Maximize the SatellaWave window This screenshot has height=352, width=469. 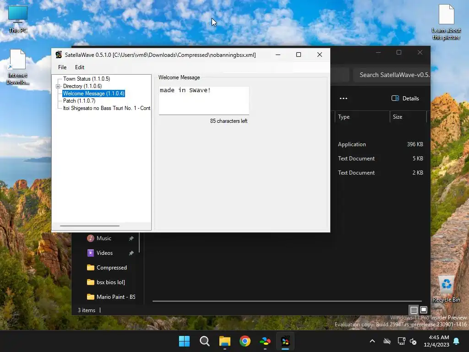coord(299,55)
